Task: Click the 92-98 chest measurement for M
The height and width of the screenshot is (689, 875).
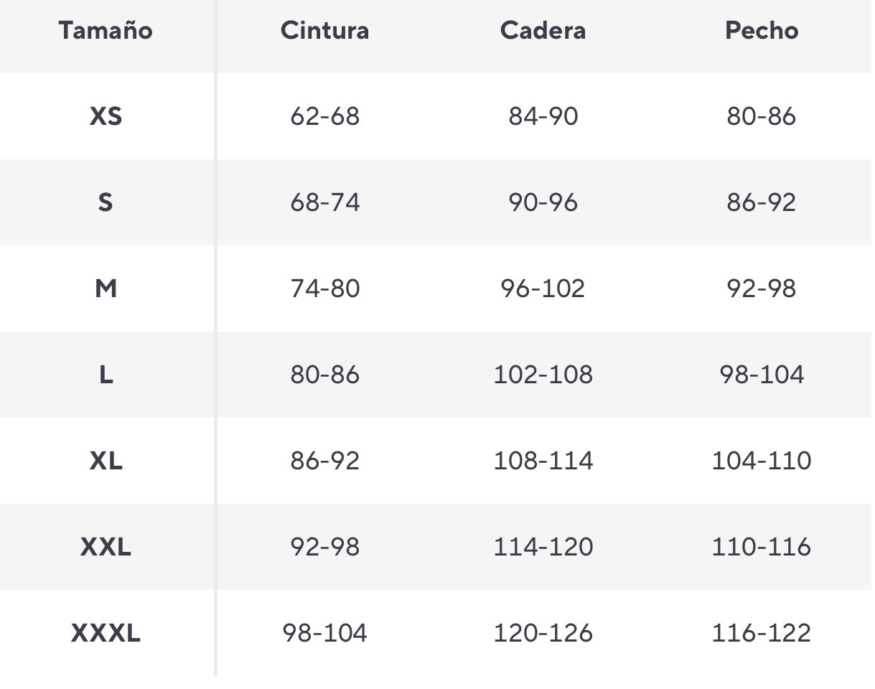Action: tap(761, 289)
